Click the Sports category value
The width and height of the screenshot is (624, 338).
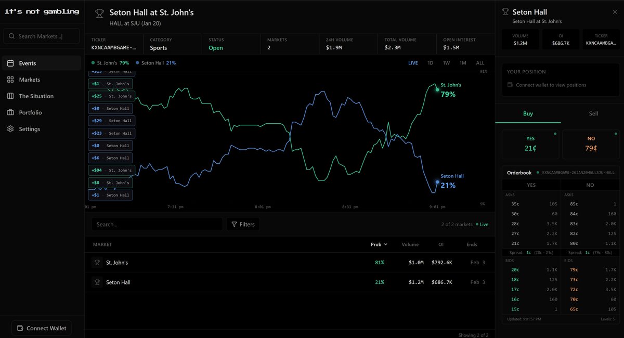point(159,48)
